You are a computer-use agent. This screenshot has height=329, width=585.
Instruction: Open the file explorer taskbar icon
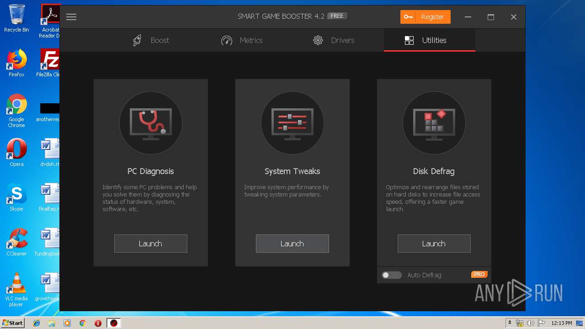(x=52, y=323)
